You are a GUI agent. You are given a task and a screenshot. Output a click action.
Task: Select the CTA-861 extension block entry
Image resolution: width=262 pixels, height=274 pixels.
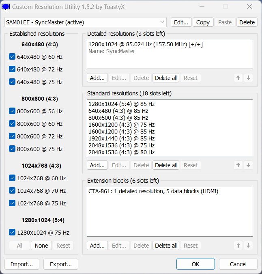pos(153,191)
